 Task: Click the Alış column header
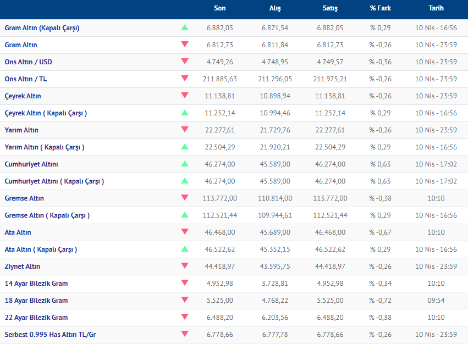(x=275, y=9)
